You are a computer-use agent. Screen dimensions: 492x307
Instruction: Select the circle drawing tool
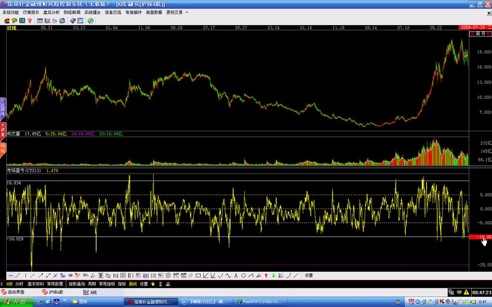click(x=244, y=276)
